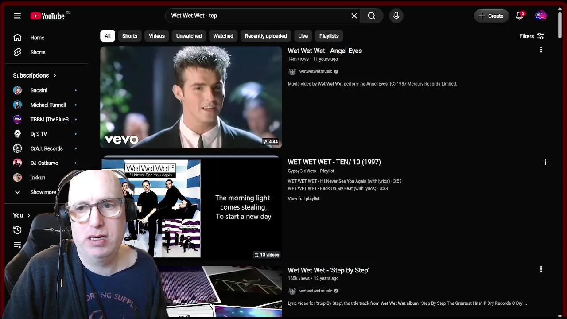The image size is (567, 319).
Task: Click the YouTube logo
Action: tap(47, 16)
